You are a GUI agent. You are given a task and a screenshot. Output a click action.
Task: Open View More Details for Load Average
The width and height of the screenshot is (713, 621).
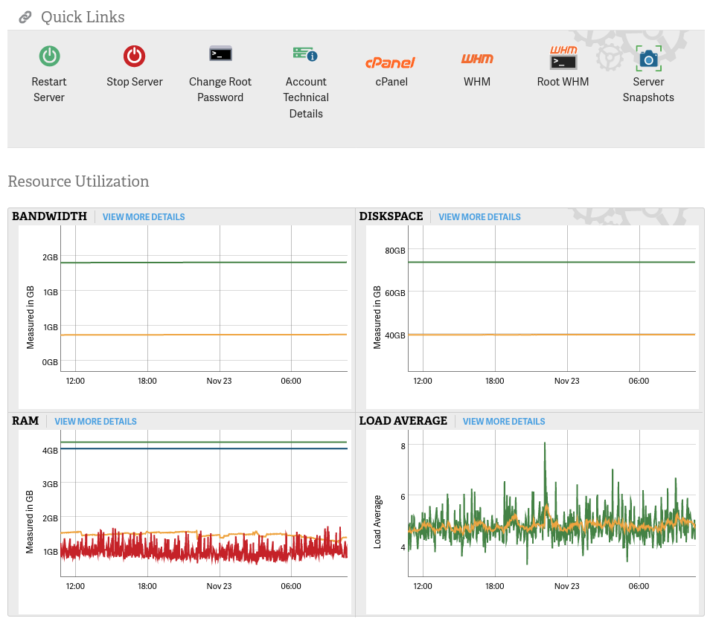click(x=504, y=422)
